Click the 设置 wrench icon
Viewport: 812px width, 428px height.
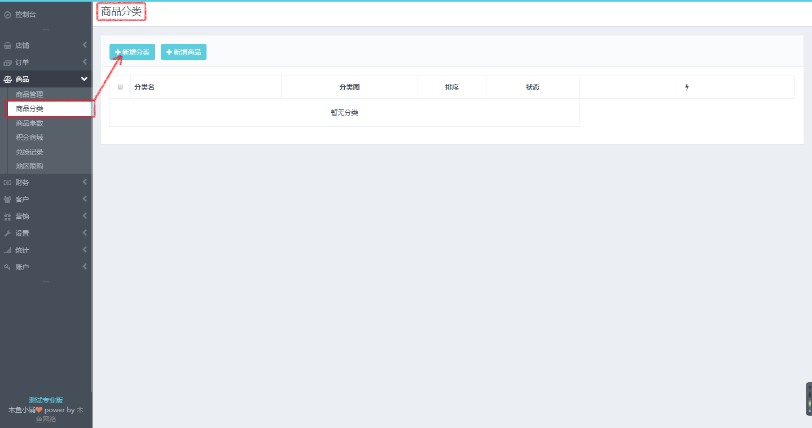pyautogui.click(x=7, y=233)
